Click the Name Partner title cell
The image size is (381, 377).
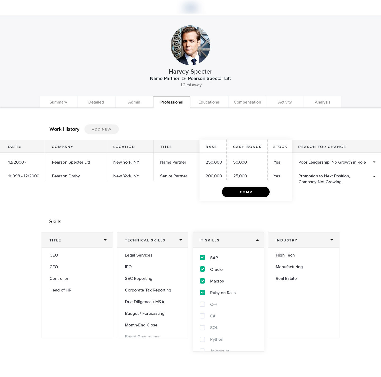point(173,162)
